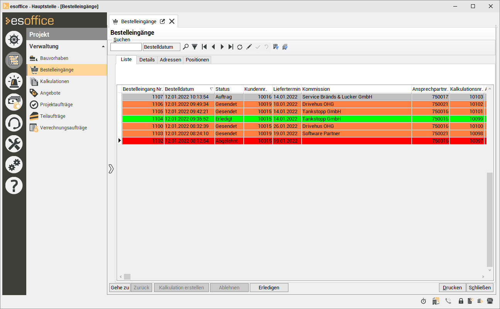Open the Bestelldatum search field dropdown
This screenshot has width=500, height=309.
click(x=161, y=47)
